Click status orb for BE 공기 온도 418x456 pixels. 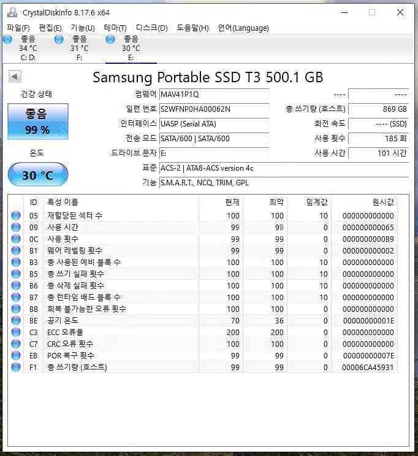(x=16, y=320)
